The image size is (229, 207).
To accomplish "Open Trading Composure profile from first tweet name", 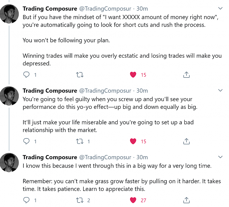I will pos(50,9).
